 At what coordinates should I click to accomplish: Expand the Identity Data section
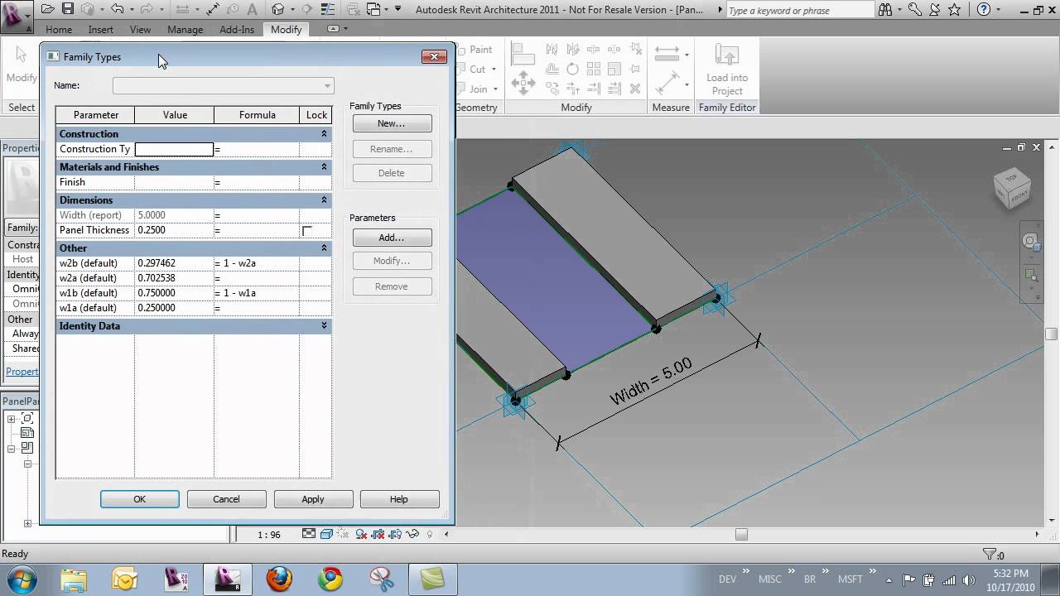(324, 325)
